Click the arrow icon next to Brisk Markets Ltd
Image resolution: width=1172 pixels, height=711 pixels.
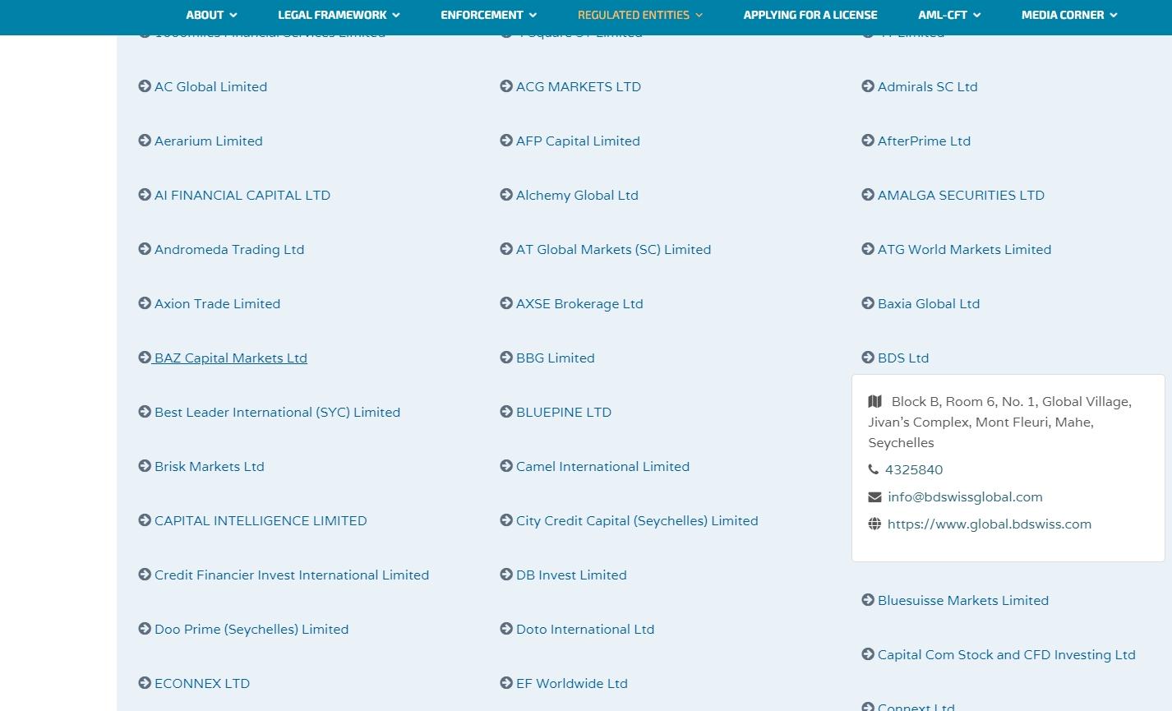[x=145, y=466]
